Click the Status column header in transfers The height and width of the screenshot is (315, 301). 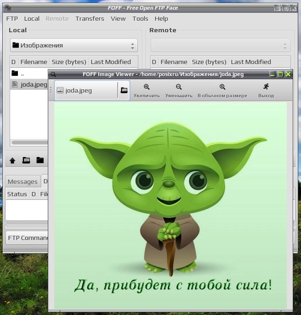point(17,194)
